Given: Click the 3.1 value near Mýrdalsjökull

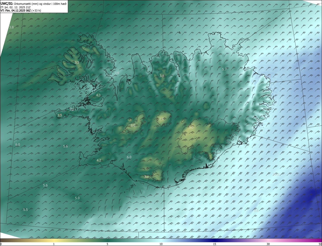Looking at the screenshot, I should tap(146, 177).
